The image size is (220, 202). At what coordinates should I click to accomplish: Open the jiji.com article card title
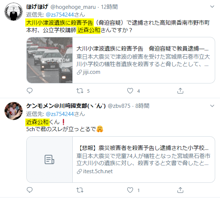142,49
